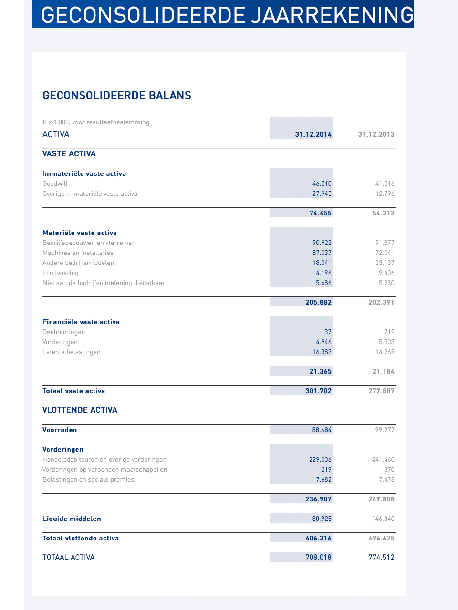Select the Geconsolideerde Balans heading
Image resolution: width=458 pixels, height=610 pixels.
pyautogui.click(x=117, y=95)
